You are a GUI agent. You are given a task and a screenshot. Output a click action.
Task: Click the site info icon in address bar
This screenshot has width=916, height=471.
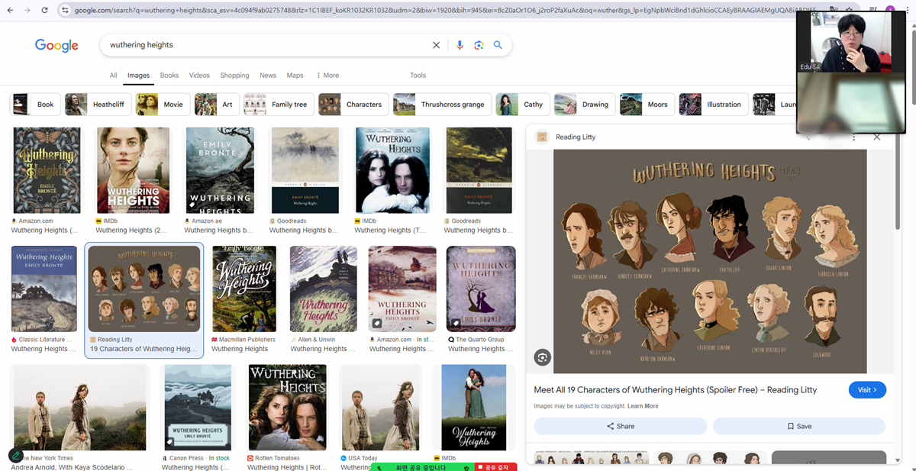coord(65,11)
